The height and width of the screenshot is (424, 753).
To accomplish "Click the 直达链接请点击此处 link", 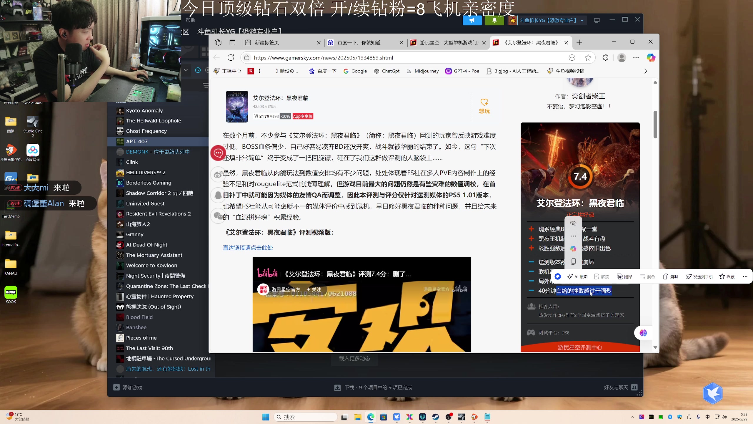I will 248,248.
